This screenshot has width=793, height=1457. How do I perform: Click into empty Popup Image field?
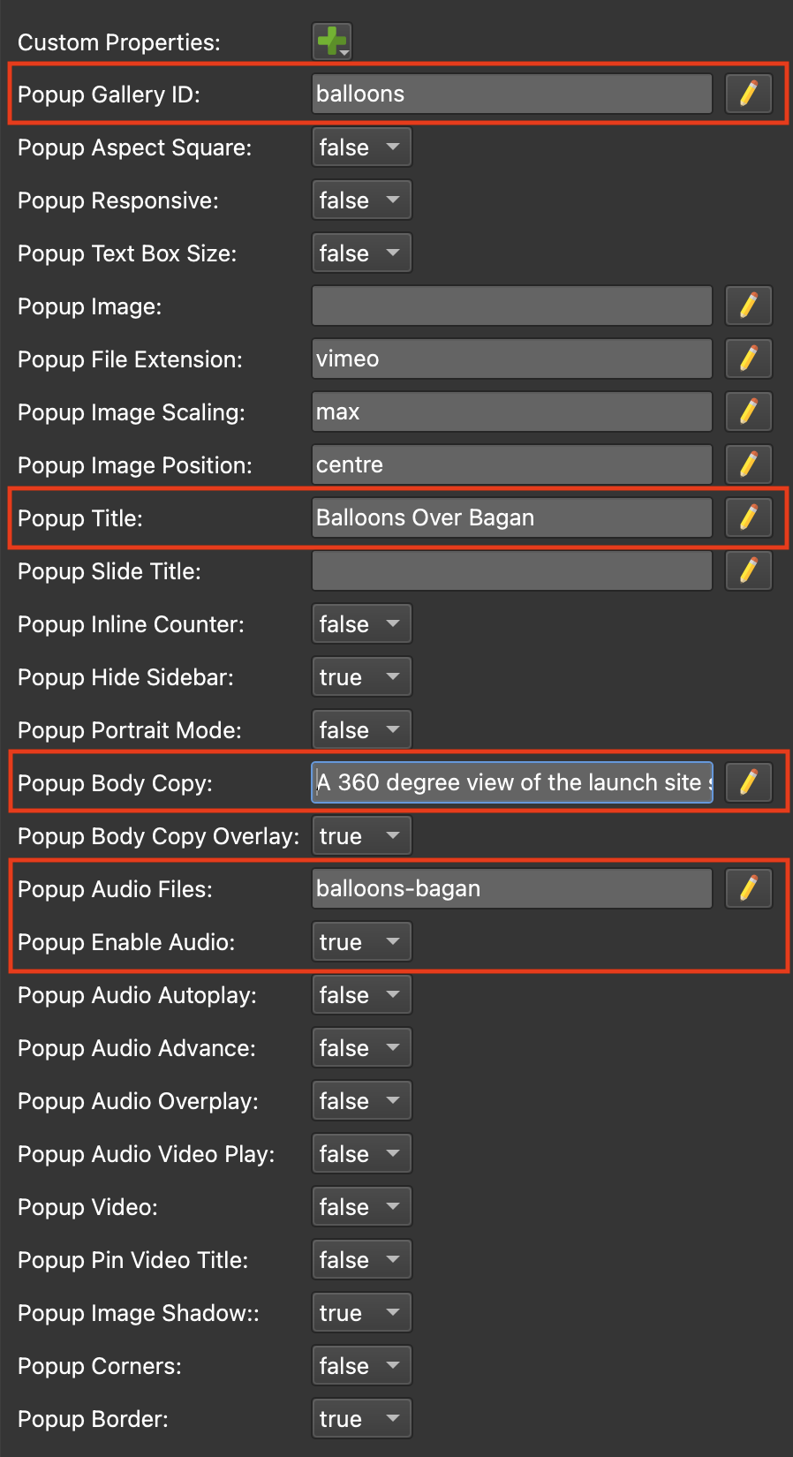[512, 306]
